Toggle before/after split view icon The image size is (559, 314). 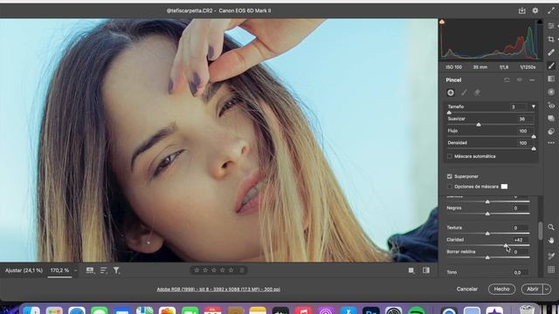pyautogui.click(x=426, y=270)
